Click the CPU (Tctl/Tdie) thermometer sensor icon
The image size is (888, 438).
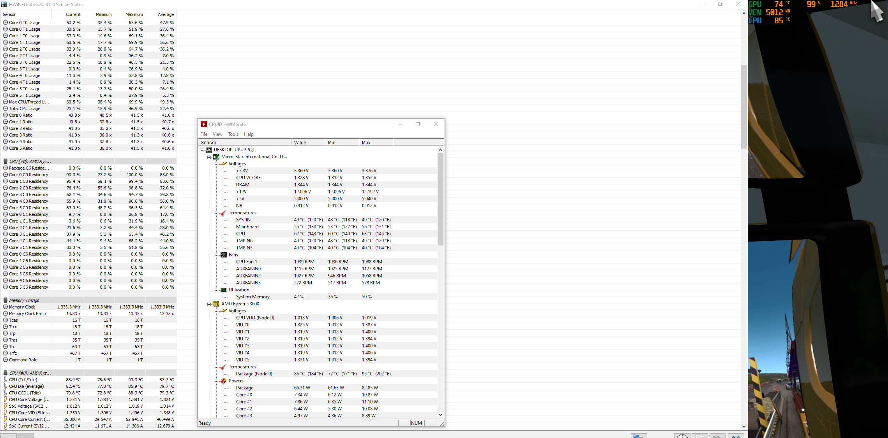tap(5, 380)
